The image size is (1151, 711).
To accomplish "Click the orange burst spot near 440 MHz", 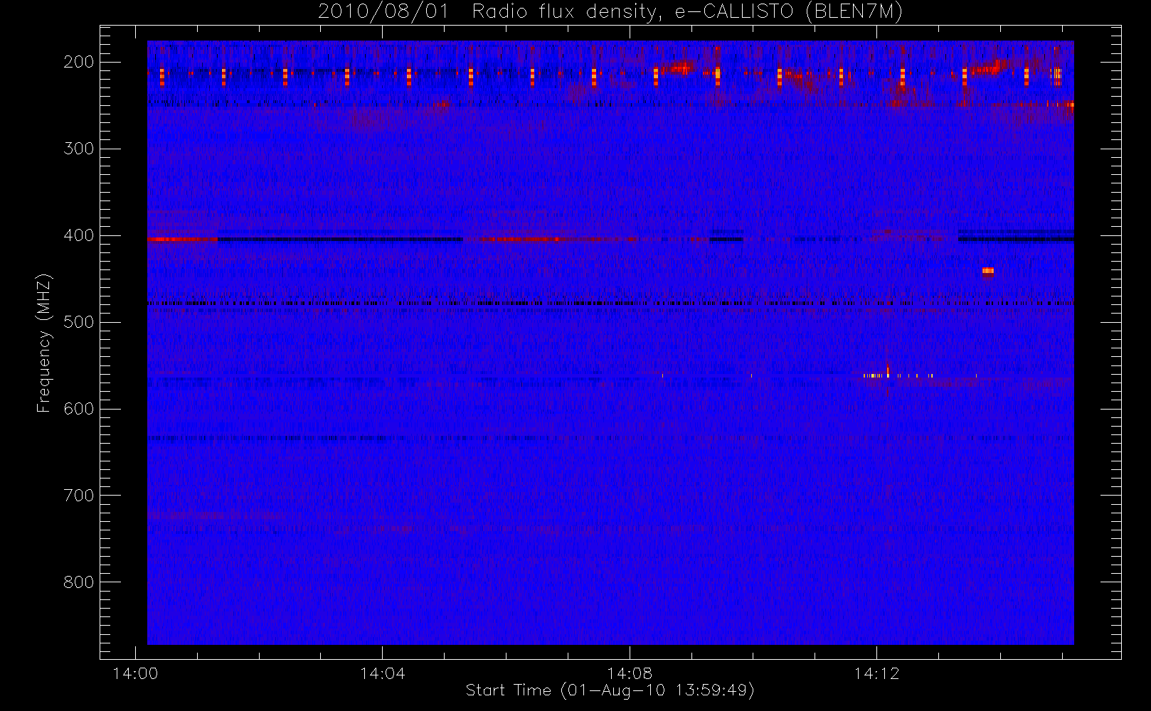I will tap(987, 271).
